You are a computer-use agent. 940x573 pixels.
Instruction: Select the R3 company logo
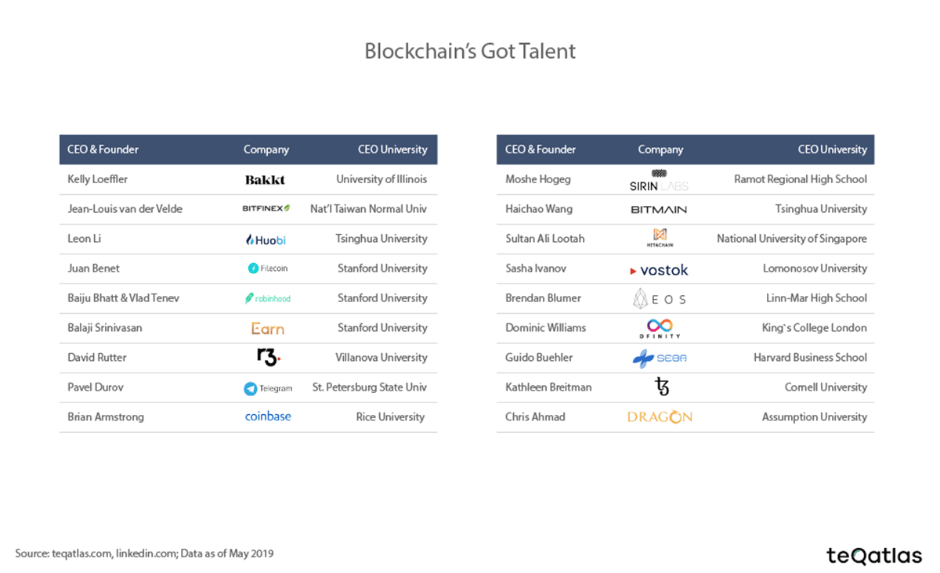[x=268, y=358]
